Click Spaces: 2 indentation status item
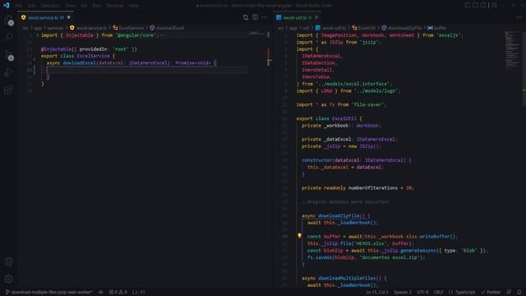 click(403, 293)
